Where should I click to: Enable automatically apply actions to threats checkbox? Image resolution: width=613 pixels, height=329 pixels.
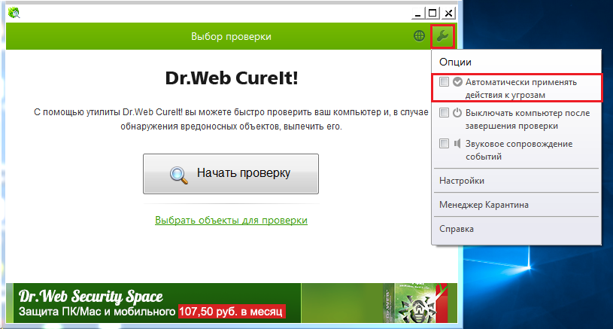444,82
